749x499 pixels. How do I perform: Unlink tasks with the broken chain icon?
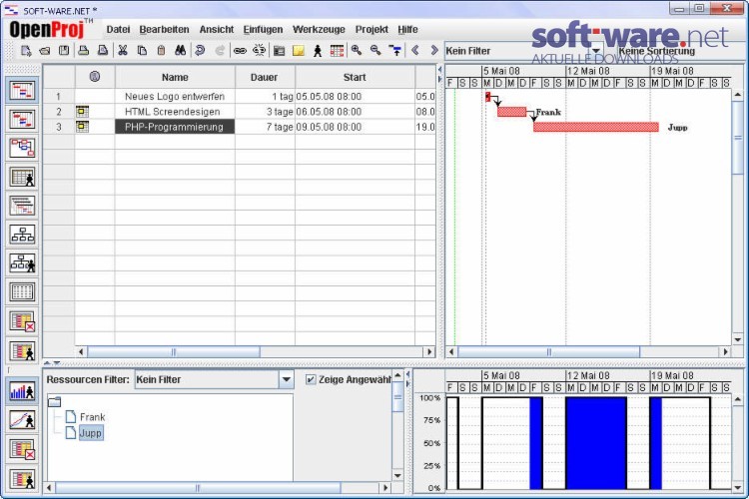point(260,51)
